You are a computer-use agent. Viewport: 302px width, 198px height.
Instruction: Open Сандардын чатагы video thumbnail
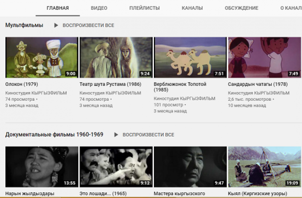click(265, 57)
